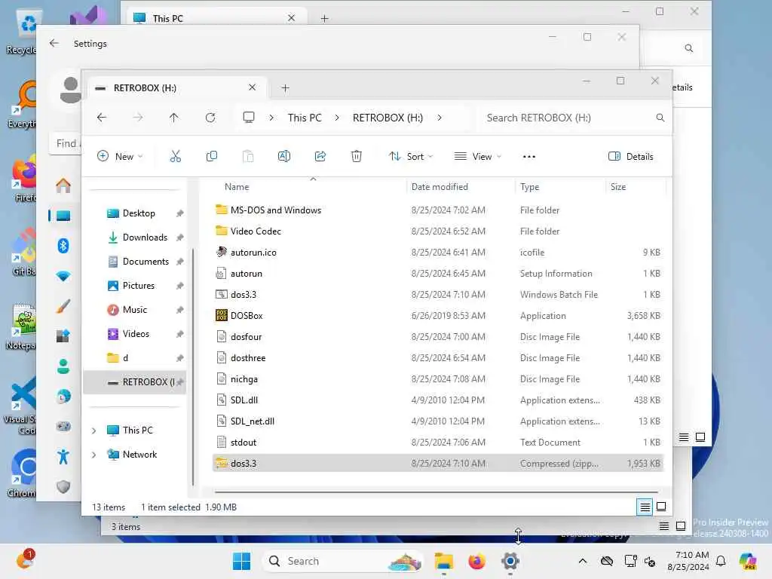Switch to details list view icon in status bar
The width and height of the screenshot is (772, 579).
tap(645, 507)
